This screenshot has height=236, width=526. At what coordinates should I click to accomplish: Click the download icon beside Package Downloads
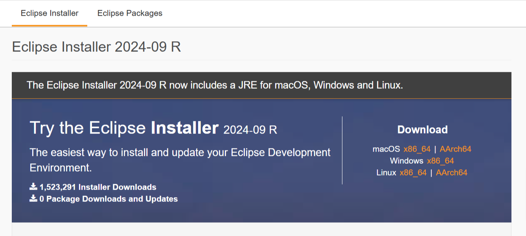click(33, 198)
